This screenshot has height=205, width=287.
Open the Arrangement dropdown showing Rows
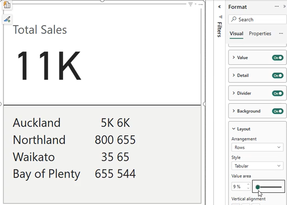[257, 147]
